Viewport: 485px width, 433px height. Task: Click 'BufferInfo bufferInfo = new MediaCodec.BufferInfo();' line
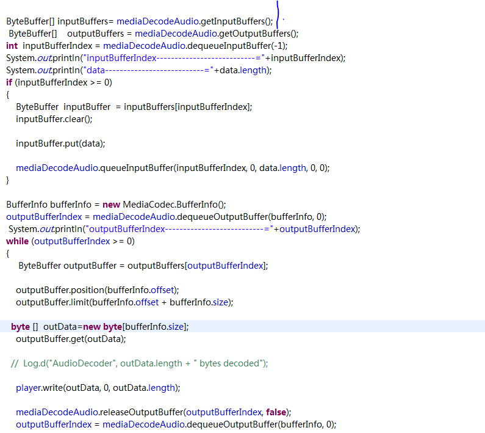pyautogui.click(x=116, y=205)
